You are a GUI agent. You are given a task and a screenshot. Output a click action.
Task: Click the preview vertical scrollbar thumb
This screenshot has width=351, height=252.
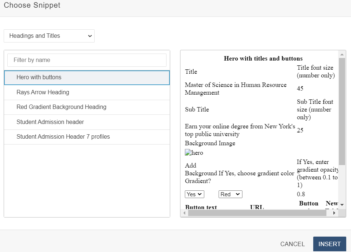342,110
